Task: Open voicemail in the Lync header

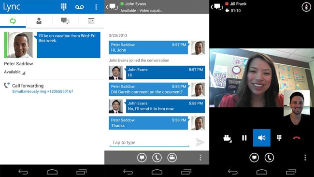Action: point(80,7)
